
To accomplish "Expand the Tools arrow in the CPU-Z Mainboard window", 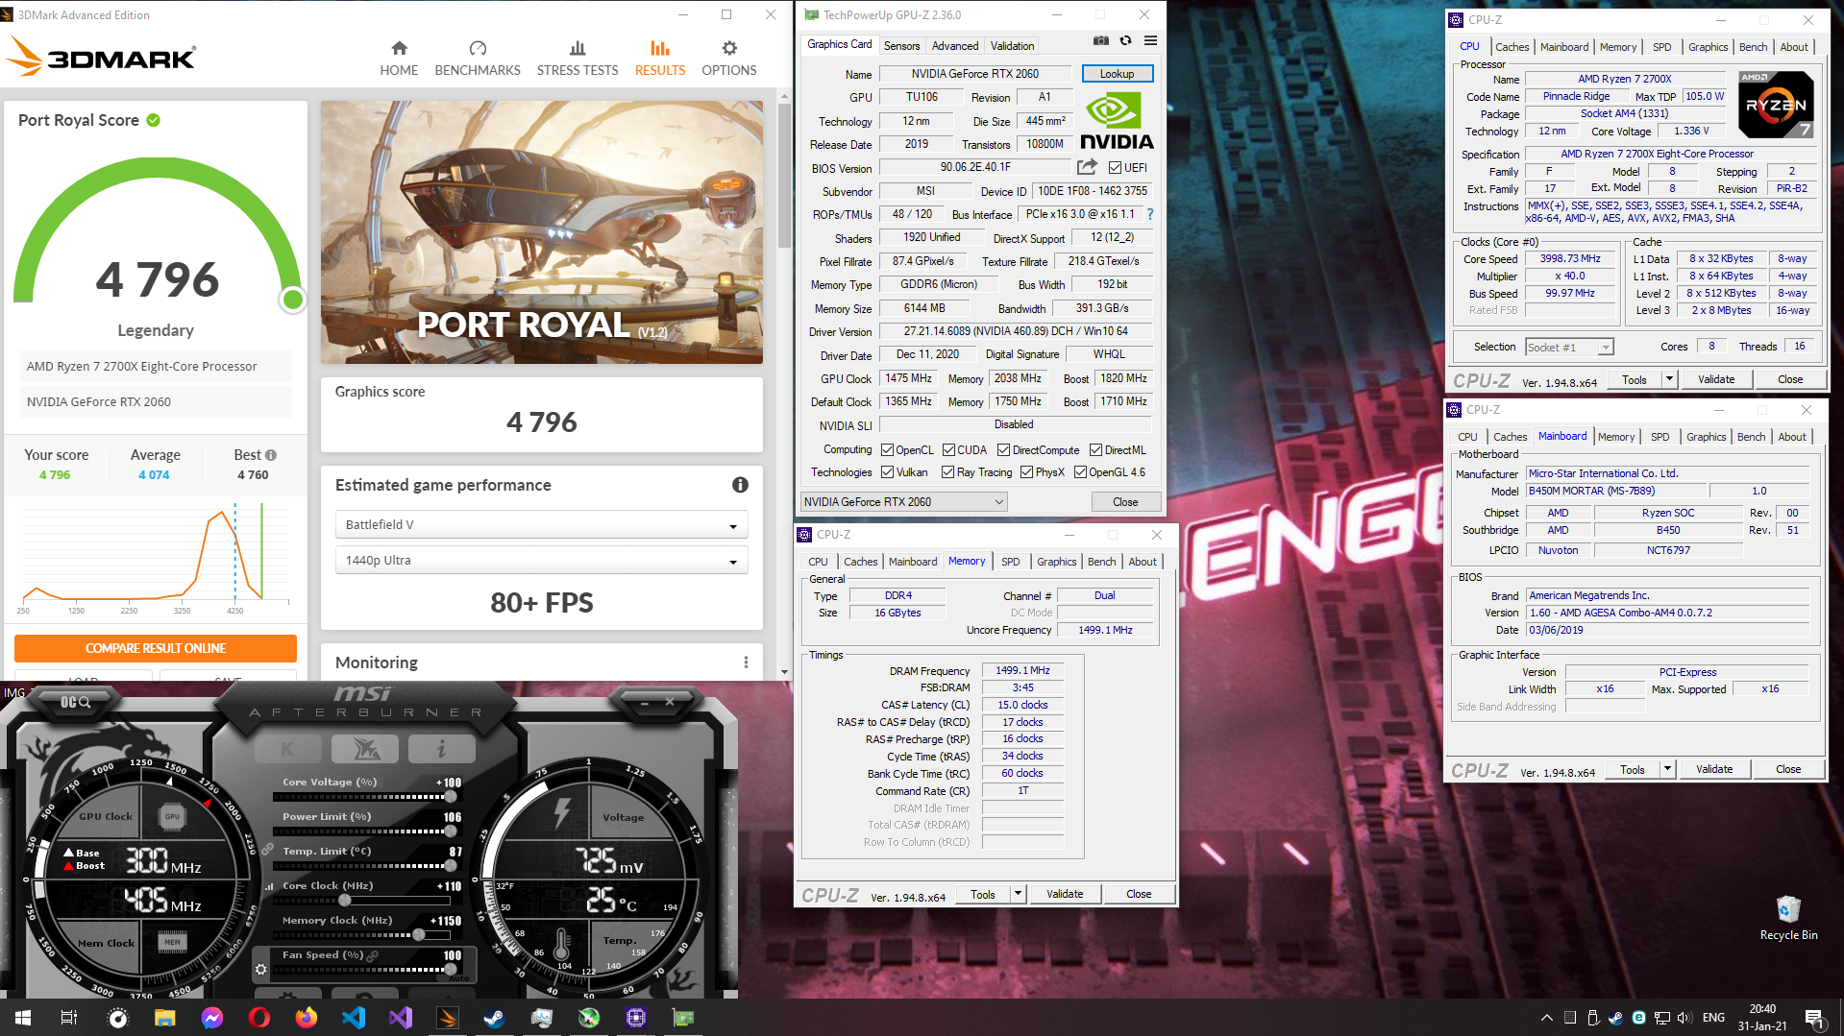I will 1667,769.
